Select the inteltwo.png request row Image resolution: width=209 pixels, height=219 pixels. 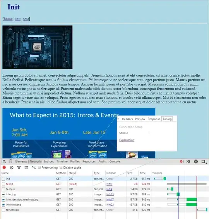pos(104,205)
